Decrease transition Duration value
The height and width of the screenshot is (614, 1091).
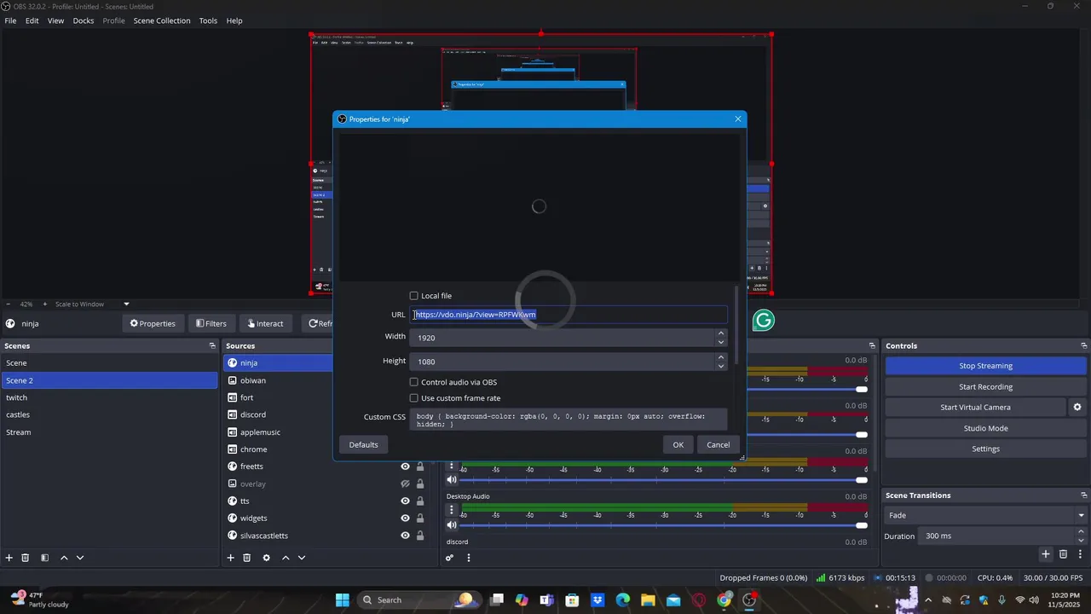coord(1082,541)
